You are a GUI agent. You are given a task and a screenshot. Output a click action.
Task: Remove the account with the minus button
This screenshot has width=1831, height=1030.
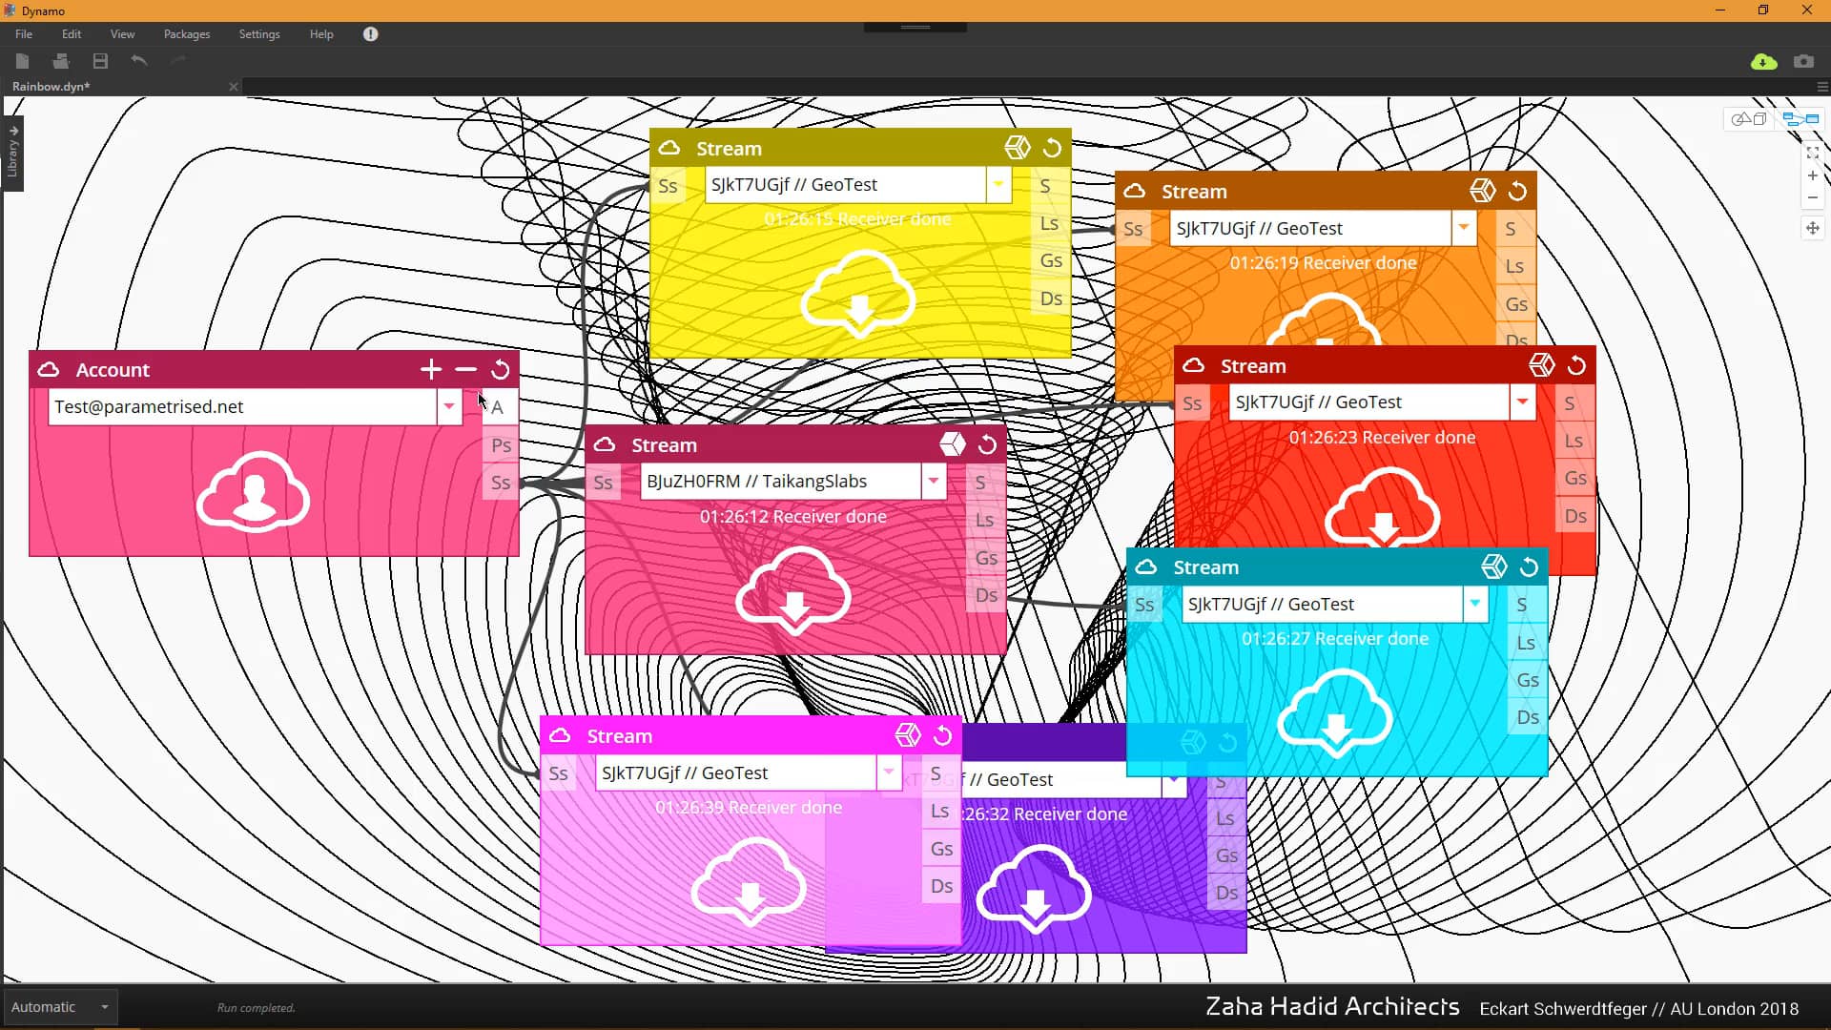465,370
